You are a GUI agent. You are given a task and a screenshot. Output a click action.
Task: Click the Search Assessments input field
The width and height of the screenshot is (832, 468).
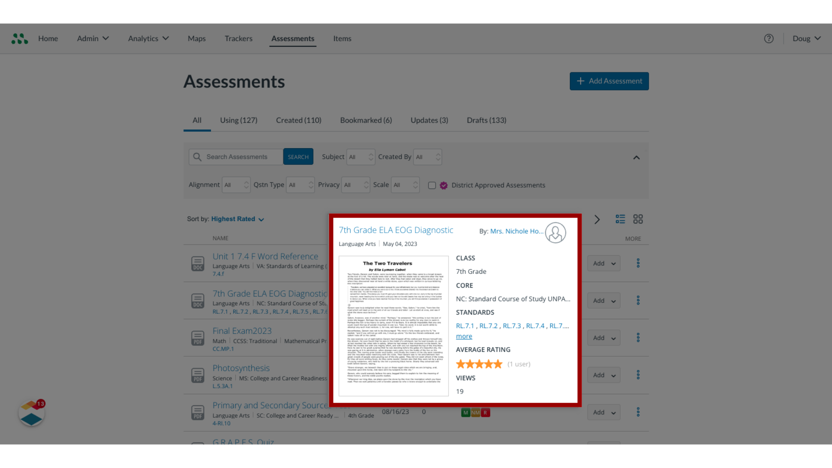[x=236, y=156]
